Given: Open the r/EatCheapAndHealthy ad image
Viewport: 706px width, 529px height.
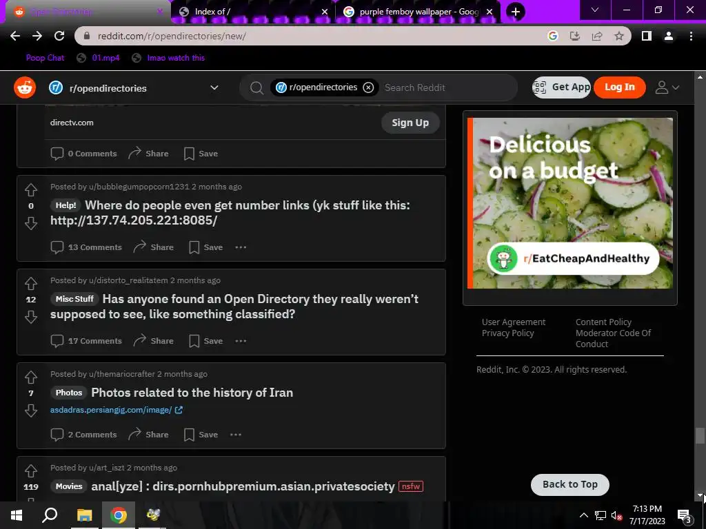Looking at the screenshot, I should [570, 203].
